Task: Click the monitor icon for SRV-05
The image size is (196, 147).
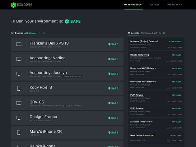Action: [x=19, y=103]
